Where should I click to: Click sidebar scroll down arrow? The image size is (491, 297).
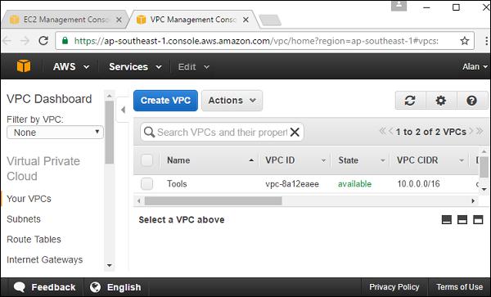tap(110, 265)
